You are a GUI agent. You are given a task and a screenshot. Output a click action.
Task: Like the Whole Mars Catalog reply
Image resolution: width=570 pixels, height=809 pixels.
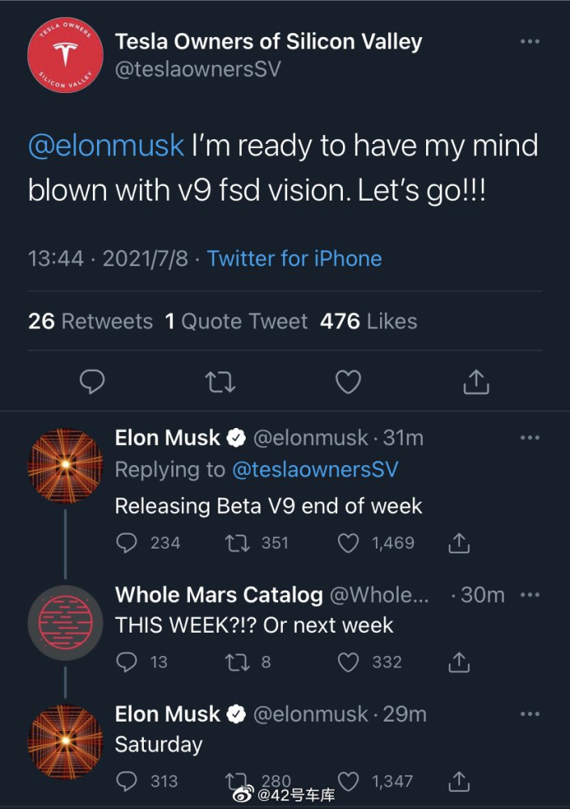348,663
